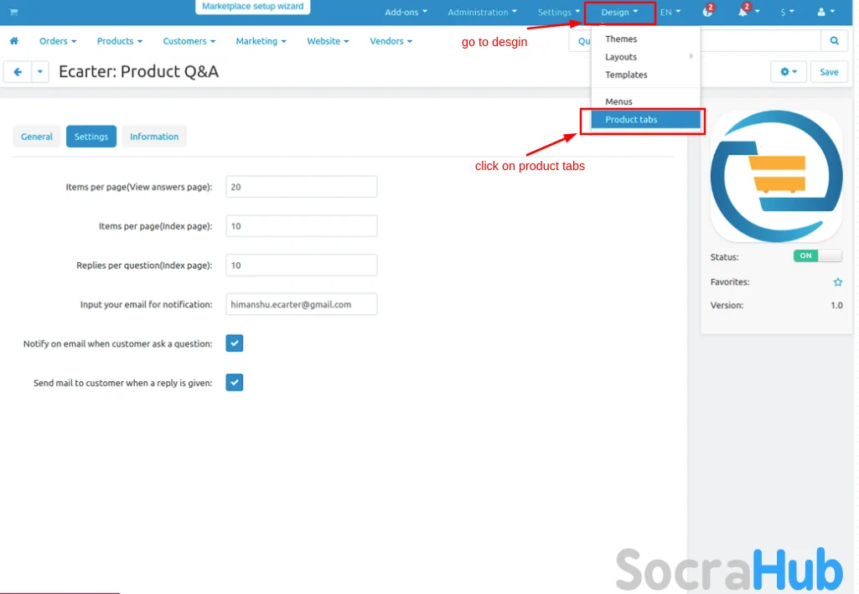This screenshot has width=859, height=594.
Task: Click the search magnifier icon
Action: tap(834, 41)
